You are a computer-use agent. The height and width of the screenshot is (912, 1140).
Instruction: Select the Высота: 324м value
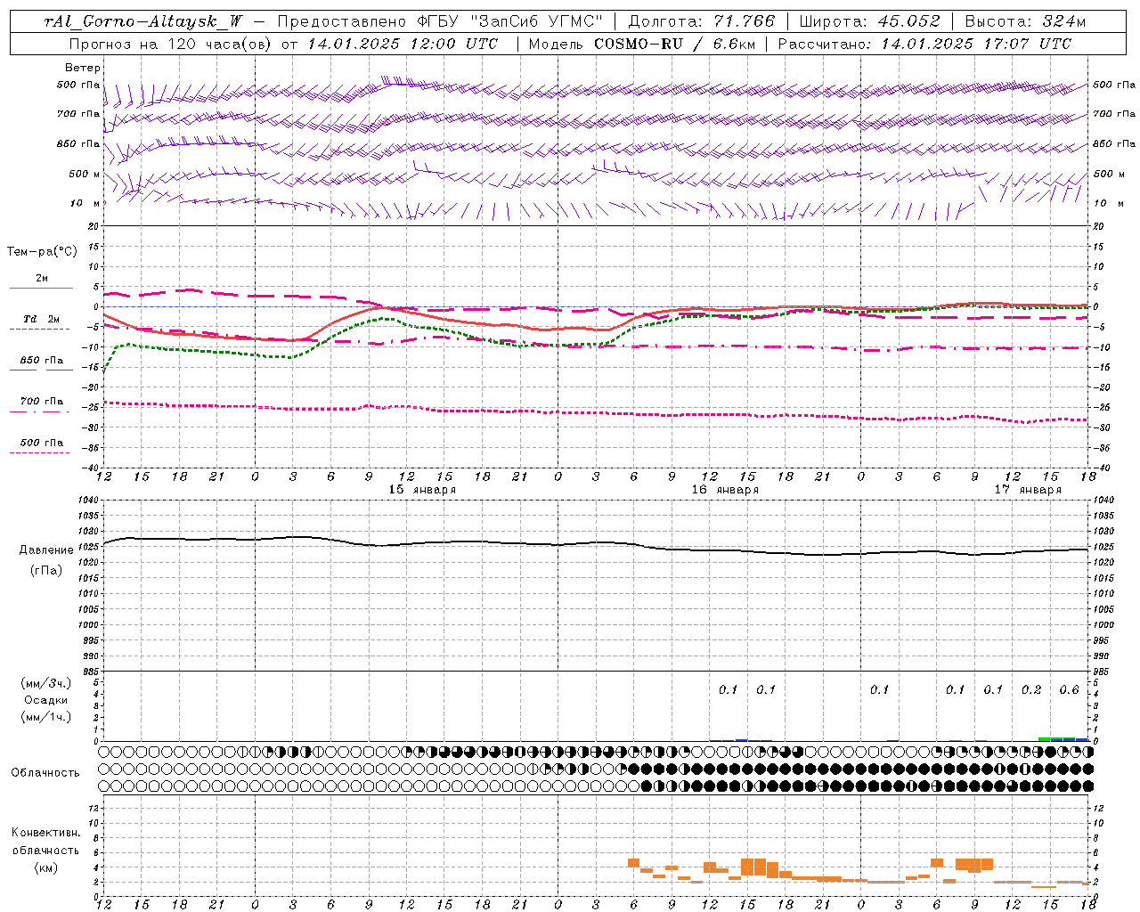coord(1026,21)
